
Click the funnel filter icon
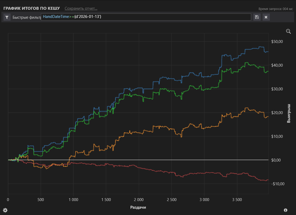pyautogui.click(x=7, y=17)
